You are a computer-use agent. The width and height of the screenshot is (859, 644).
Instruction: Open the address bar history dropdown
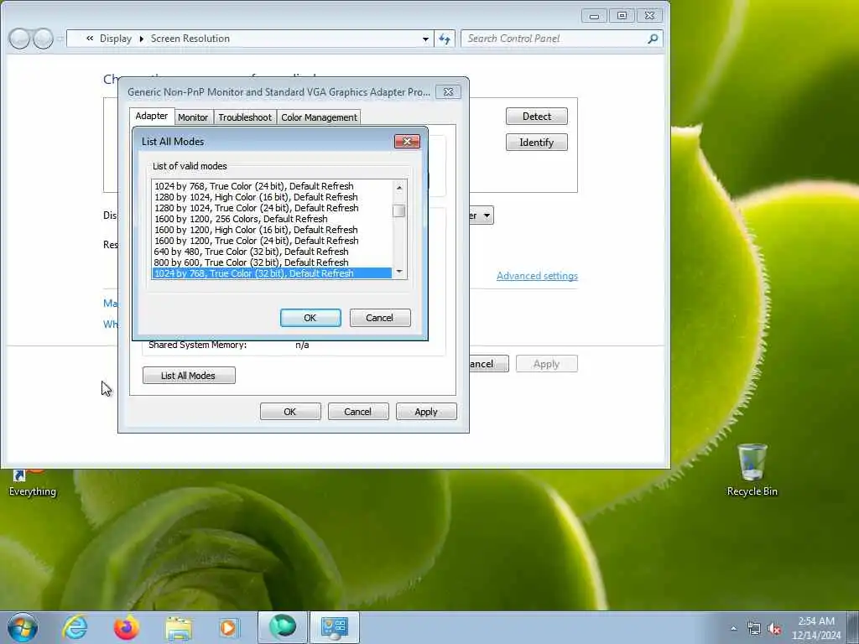425,39
